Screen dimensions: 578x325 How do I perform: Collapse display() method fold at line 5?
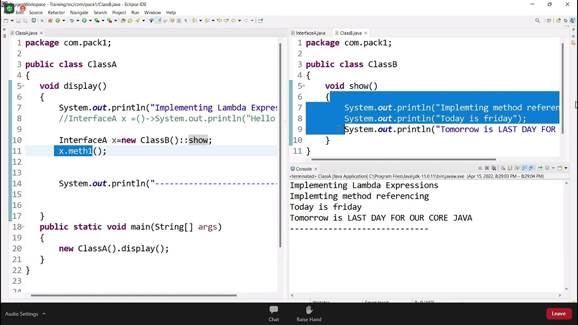tap(24, 86)
